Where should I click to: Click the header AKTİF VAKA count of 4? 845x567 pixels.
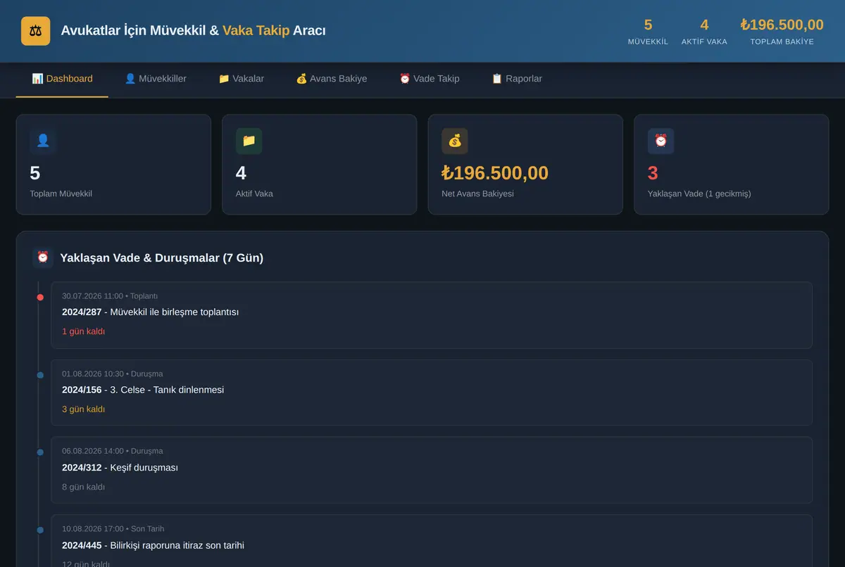(704, 25)
